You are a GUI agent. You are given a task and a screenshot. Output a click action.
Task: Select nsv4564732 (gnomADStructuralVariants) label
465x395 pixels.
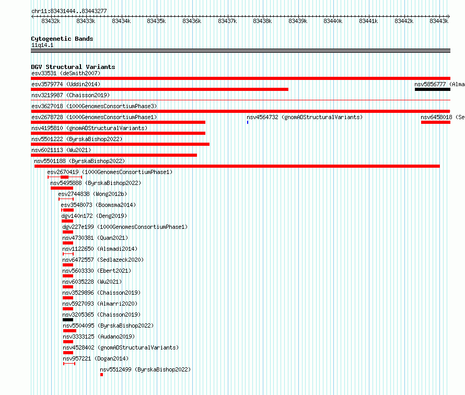tap(305, 117)
